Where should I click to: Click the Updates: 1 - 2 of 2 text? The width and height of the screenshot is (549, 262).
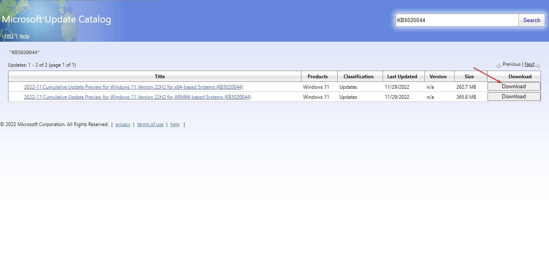click(42, 65)
